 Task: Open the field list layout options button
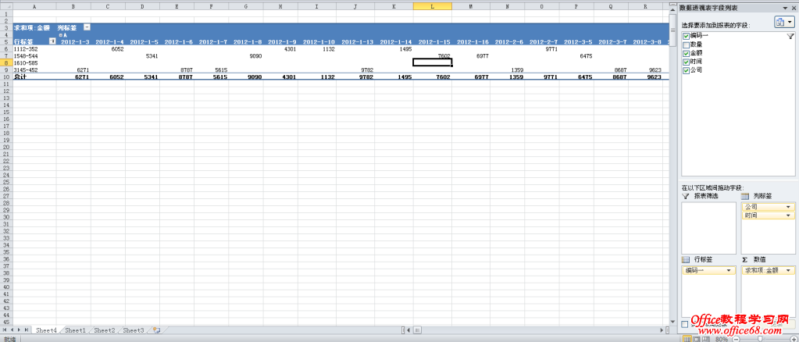click(x=784, y=22)
